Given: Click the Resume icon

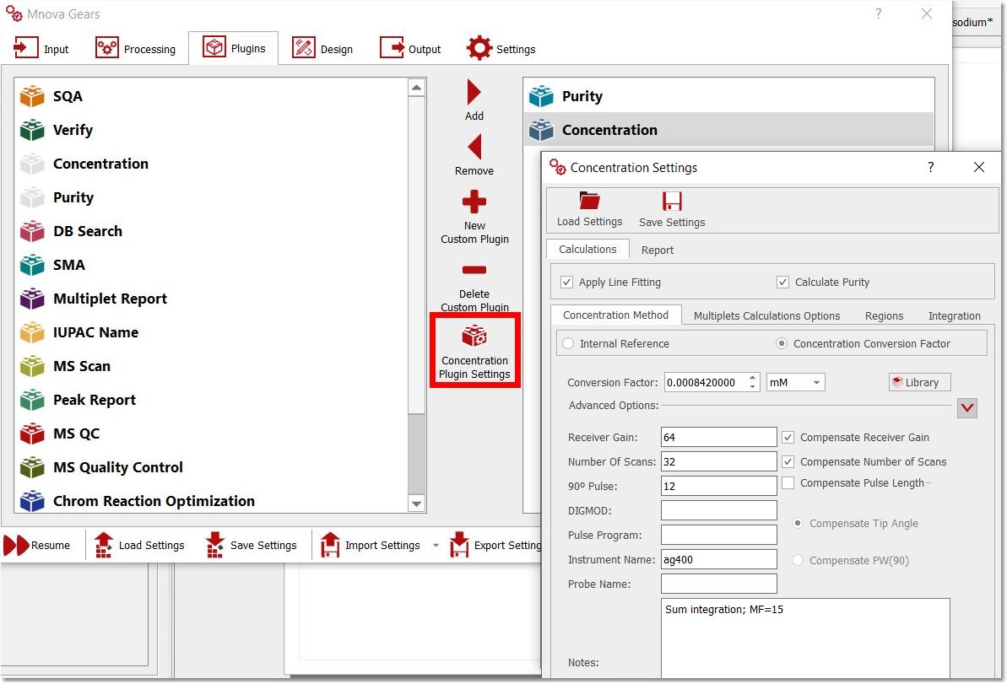Looking at the screenshot, I should pos(16,546).
